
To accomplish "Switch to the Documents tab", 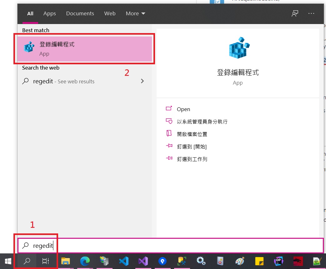I will [80, 13].
